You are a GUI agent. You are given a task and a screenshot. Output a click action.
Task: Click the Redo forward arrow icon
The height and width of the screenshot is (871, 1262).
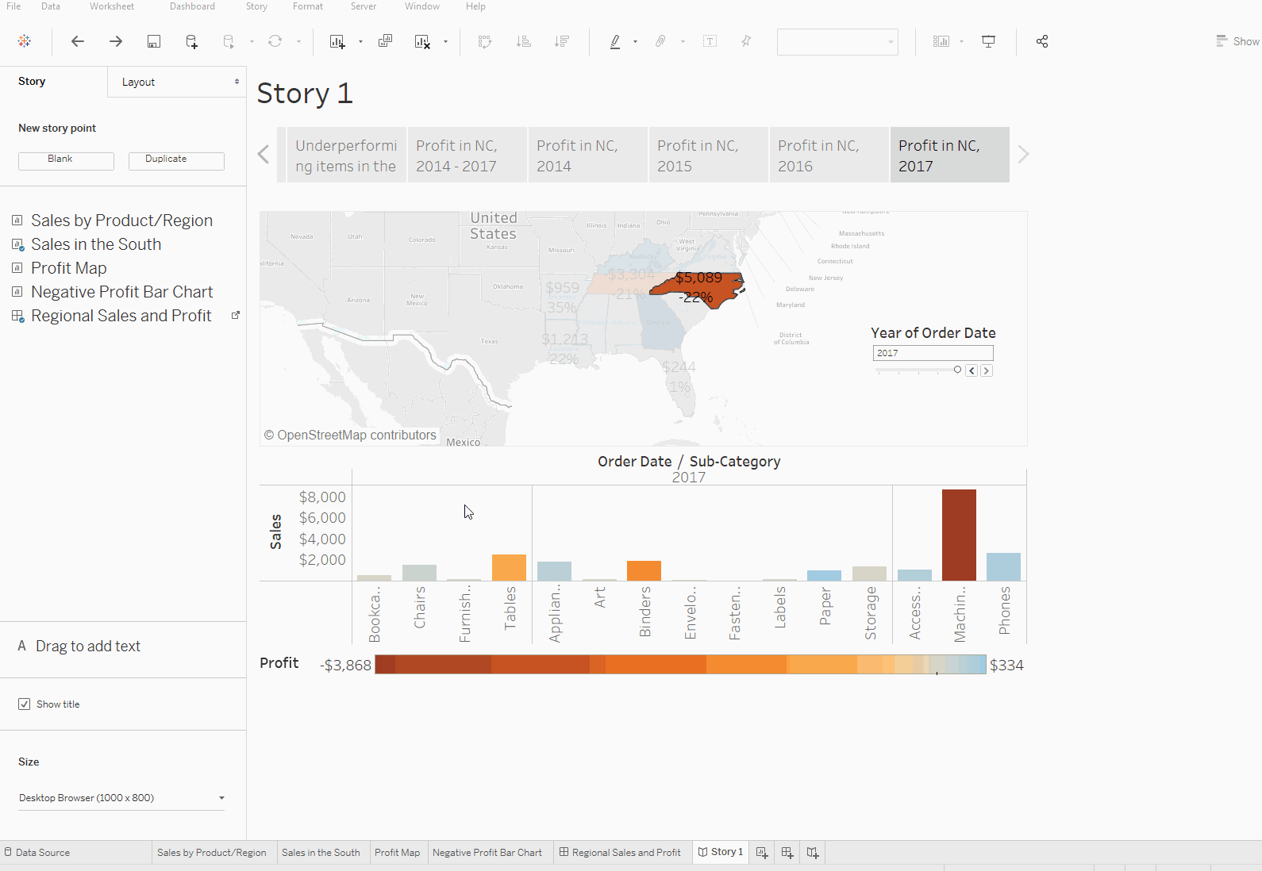(116, 41)
